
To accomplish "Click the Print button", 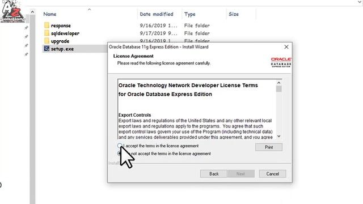I will [x=269, y=147].
